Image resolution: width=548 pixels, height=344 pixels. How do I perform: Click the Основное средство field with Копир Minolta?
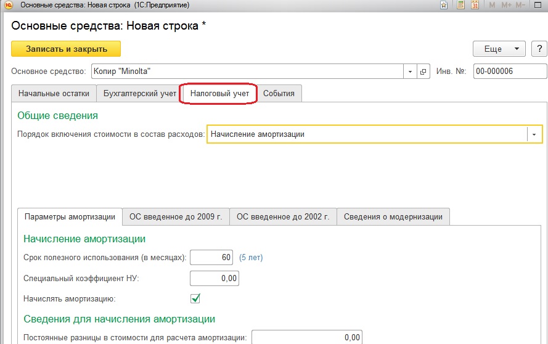(247, 72)
